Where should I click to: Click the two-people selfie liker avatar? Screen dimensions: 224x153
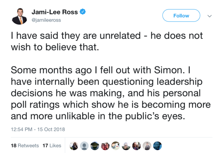point(105,146)
